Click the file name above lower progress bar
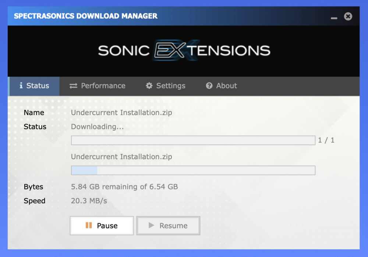Image resolution: width=368 pixels, height=257 pixels. [121, 157]
